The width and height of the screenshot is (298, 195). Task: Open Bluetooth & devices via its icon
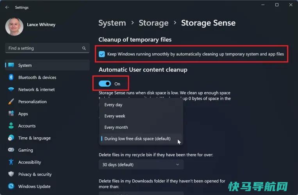(x=11, y=77)
